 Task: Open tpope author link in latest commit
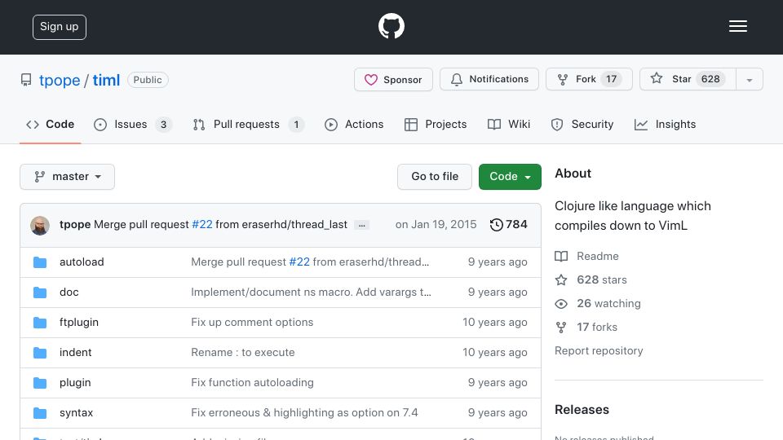click(75, 225)
